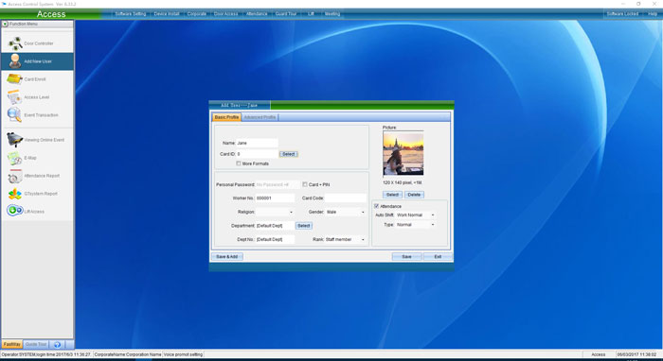Click the Save & Add button
The width and height of the screenshot is (663, 361).
[227, 256]
